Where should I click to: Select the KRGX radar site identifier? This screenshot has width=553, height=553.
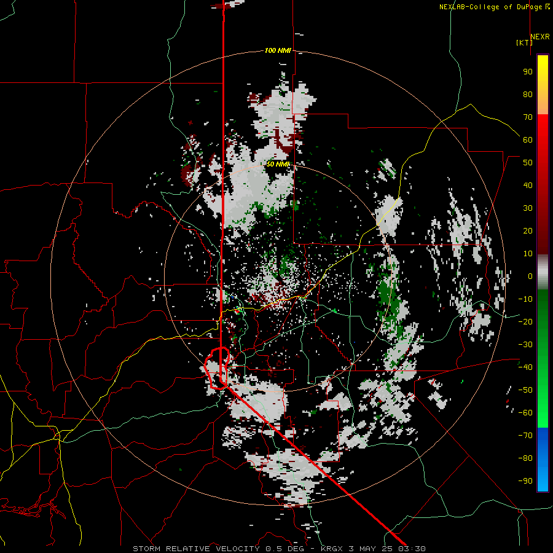(x=332, y=549)
